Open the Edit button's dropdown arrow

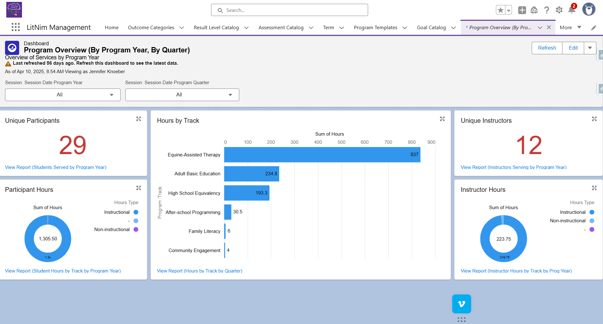590,48
